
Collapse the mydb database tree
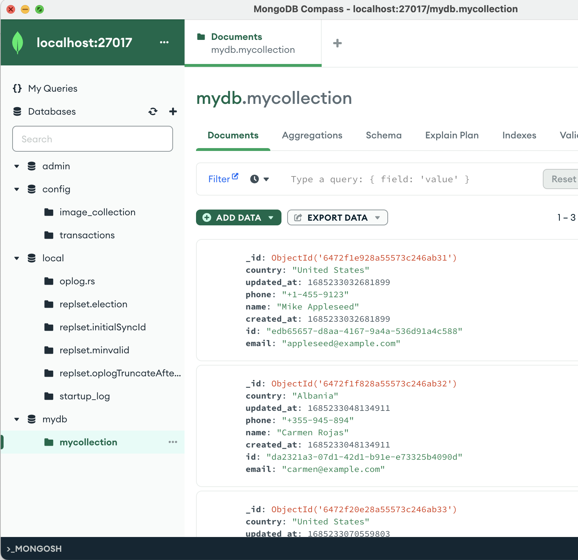(x=17, y=419)
